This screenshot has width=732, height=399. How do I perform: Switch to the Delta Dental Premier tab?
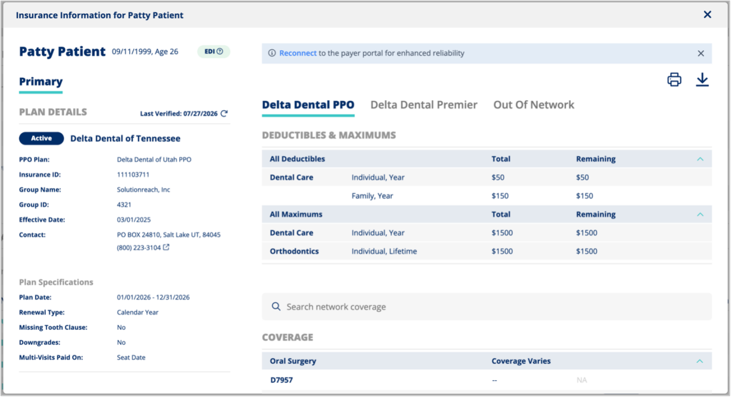click(424, 105)
